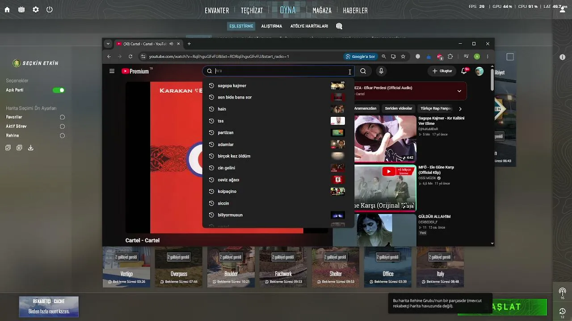572x321 pixels.
Task: Select the Favoriler preset radio button
Action: pos(62,117)
